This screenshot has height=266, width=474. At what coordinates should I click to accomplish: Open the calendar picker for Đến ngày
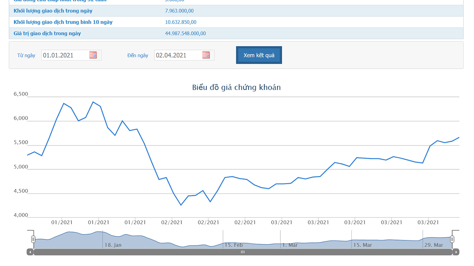(206, 55)
